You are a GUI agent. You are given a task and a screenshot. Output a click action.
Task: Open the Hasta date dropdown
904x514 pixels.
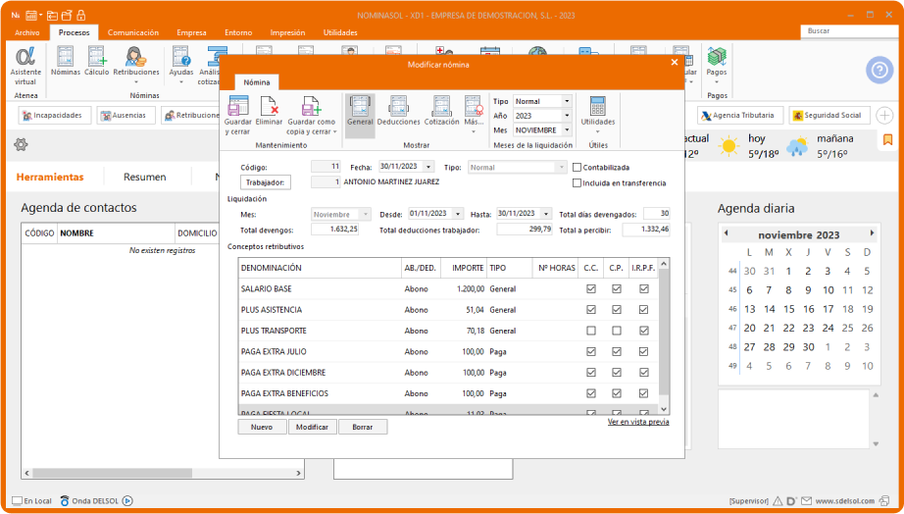pyautogui.click(x=546, y=214)
